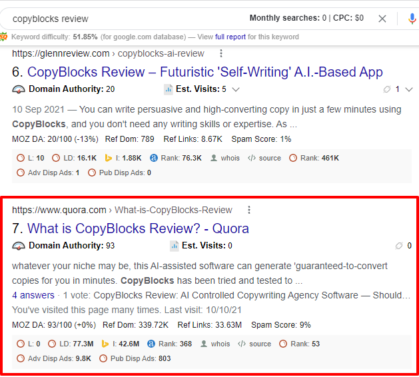The width and height of the screenshot is (419, 377).
Task: Click 'Ref Dom: 789' value
Action: [x=130, y=139]
